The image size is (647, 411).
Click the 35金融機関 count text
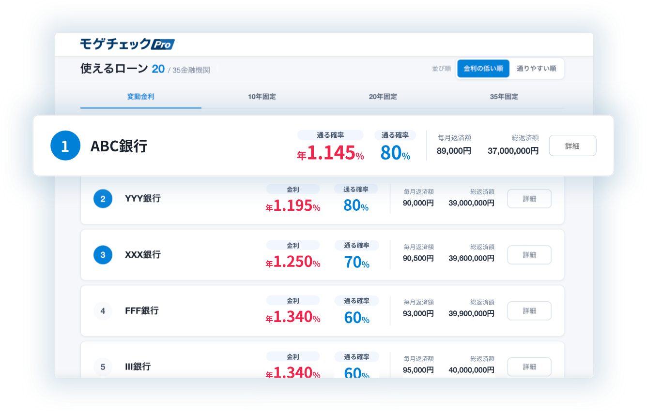pyautogui.click(x=191, y=70)
